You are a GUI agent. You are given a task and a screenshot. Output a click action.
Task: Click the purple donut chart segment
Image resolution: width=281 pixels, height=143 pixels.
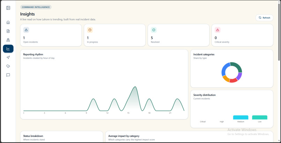[x=239, y=76]
